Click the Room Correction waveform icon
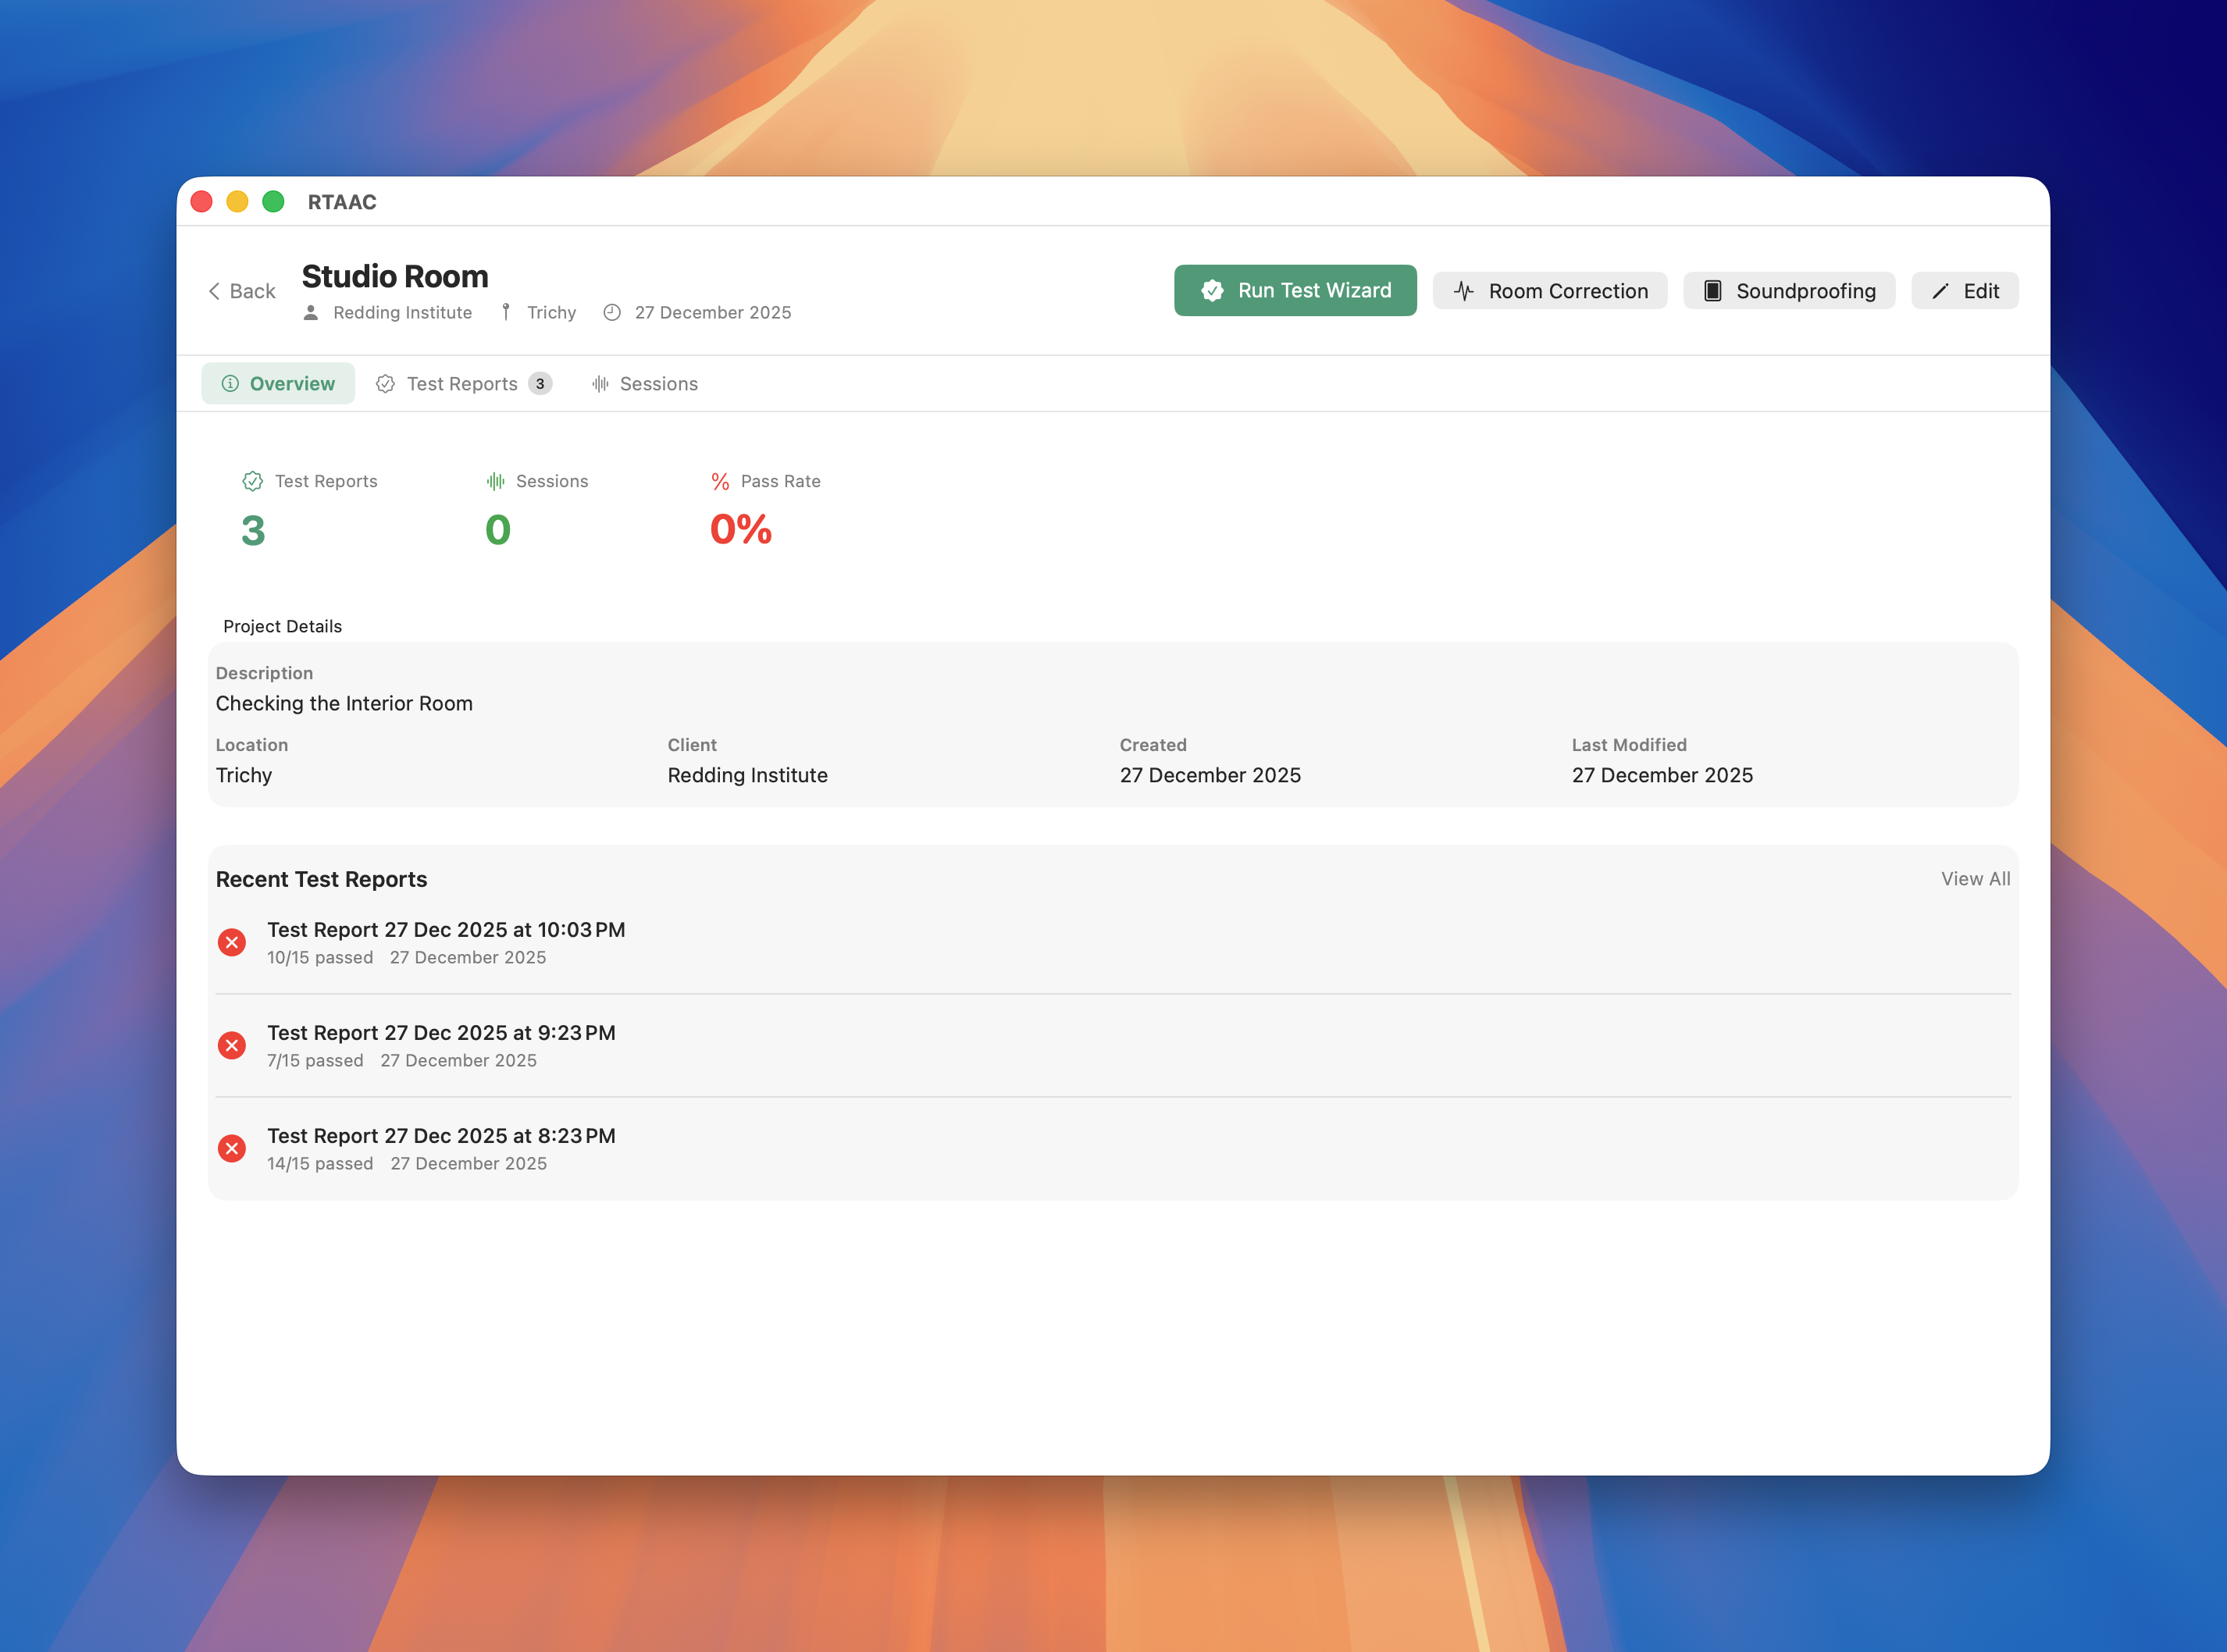Image resolution: width=2227 pixels, height=1652 pixels. point(1464,291)
